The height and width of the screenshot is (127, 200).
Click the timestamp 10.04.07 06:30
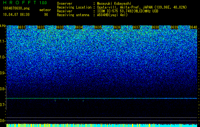tap(16, 15)
